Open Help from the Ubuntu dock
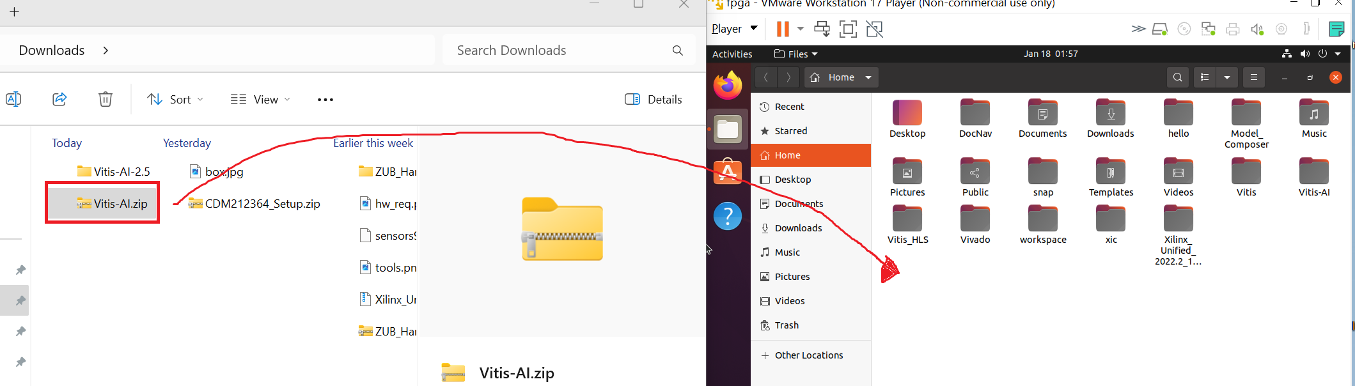Image resolution: width=1355 pixels, height=386 pixels. [728, 216]
